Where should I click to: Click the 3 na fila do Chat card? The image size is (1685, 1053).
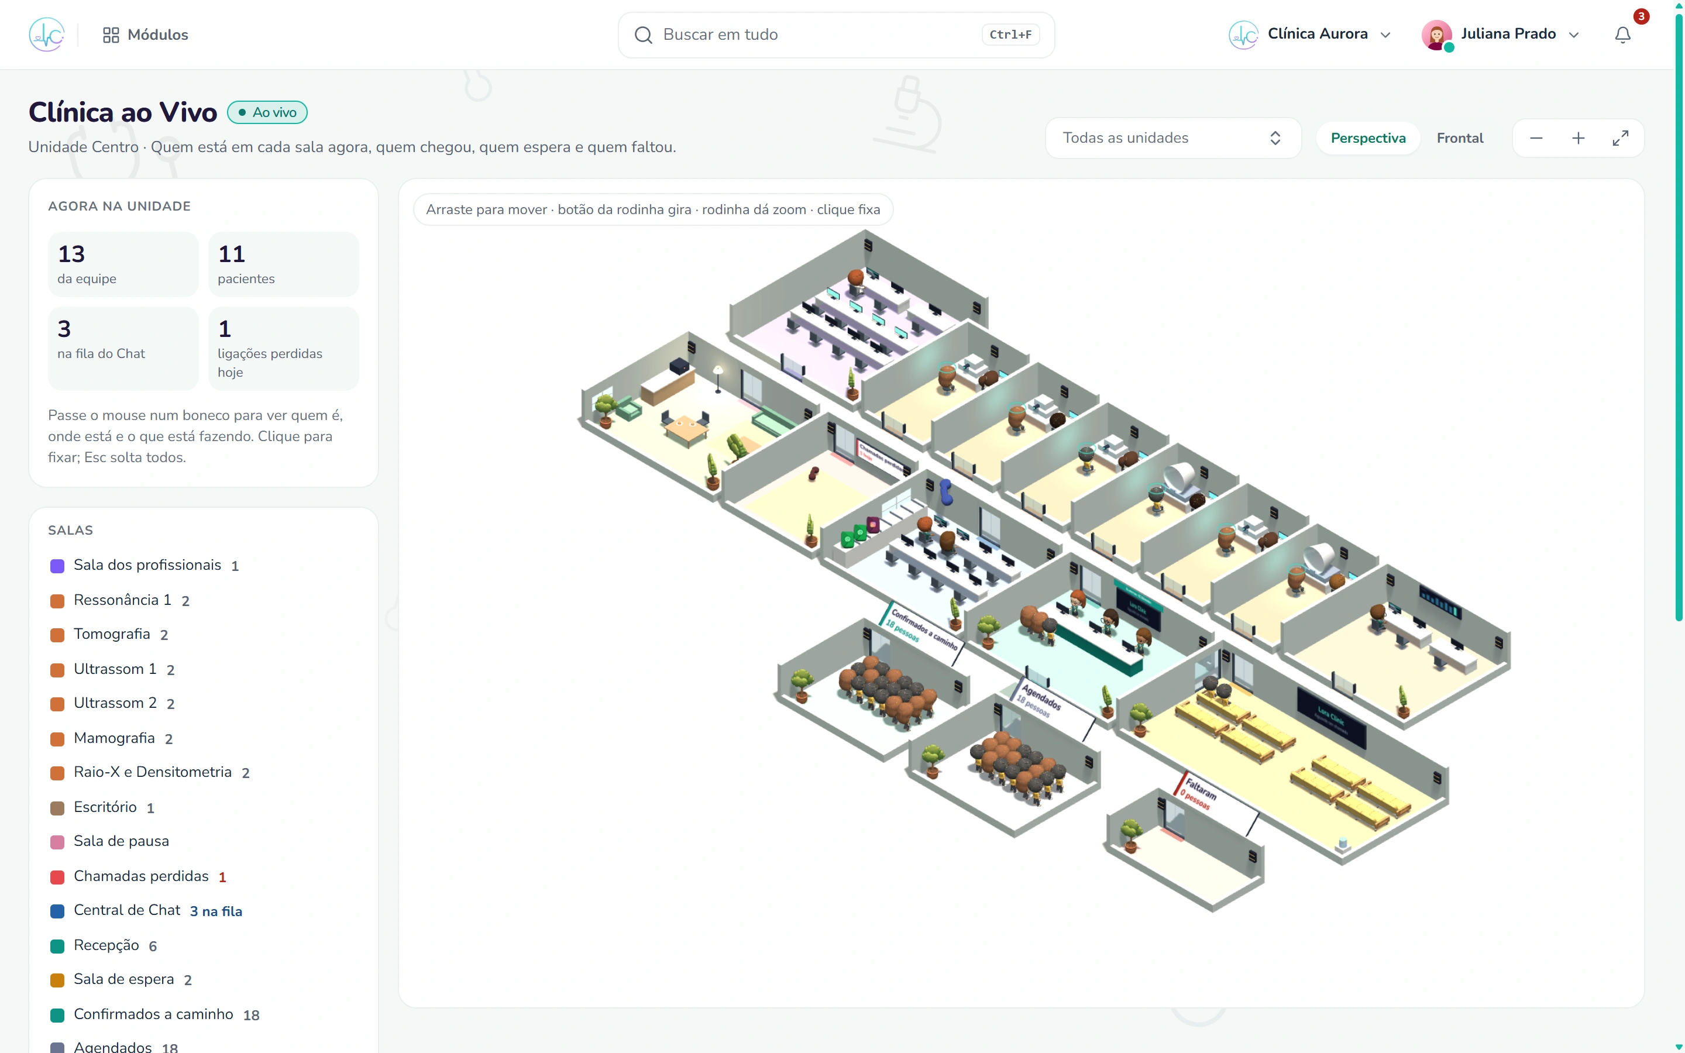coord(123,348)
